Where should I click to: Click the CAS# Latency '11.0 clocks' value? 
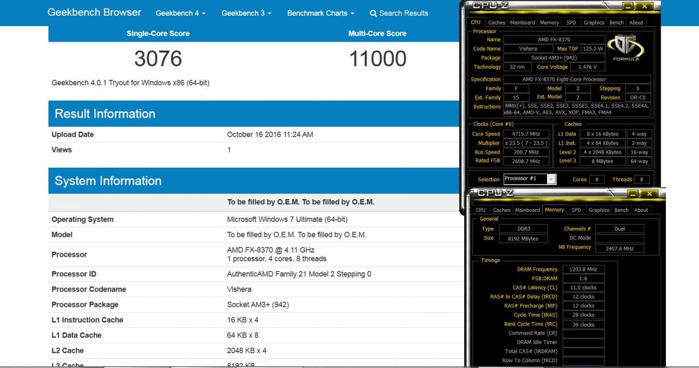coord(583,288)
